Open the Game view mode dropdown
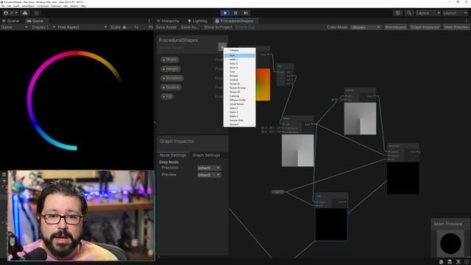 coord(14,27)
